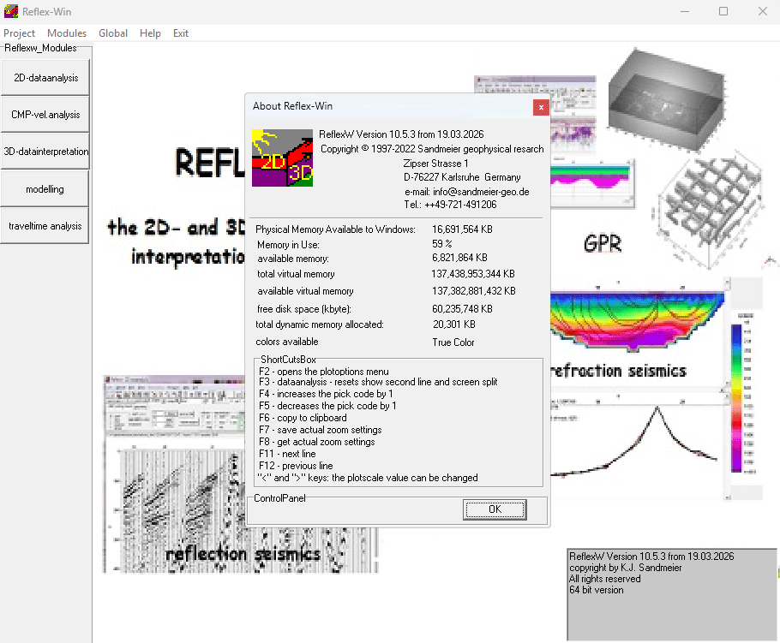Viewport: 780px width, 643px height.
Task: Click the 64 bit version text
Action: (x=596, y=590)
